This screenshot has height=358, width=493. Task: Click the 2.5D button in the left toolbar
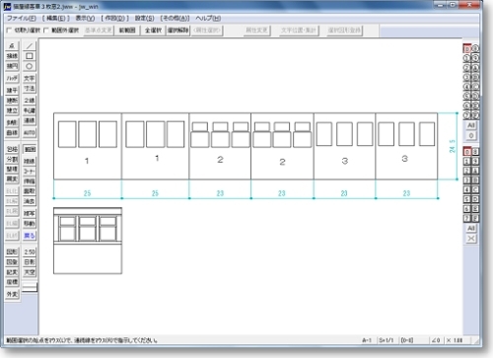click(x=30, y=251)
